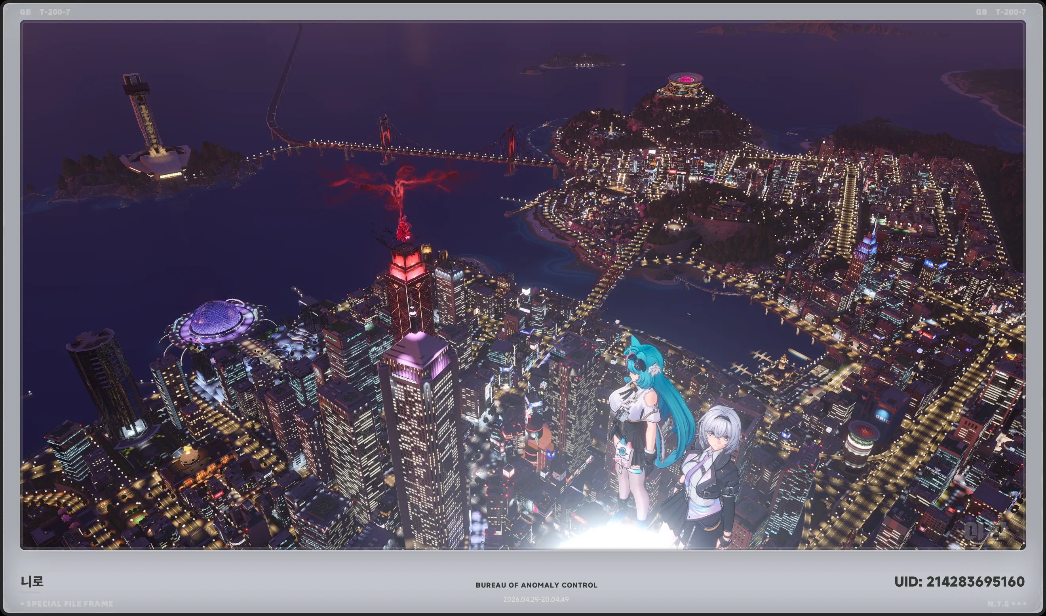The width and height of the screenshot is (1046, 616).
Task: Click the "BUREAU OF ANOMALY CONTROL" caption
Action: pyautogui.click(x=536, y=585)
